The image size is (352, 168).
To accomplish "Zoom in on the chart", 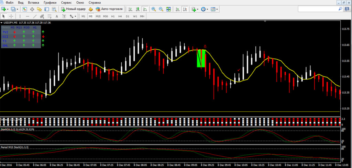I will point(154,9).
